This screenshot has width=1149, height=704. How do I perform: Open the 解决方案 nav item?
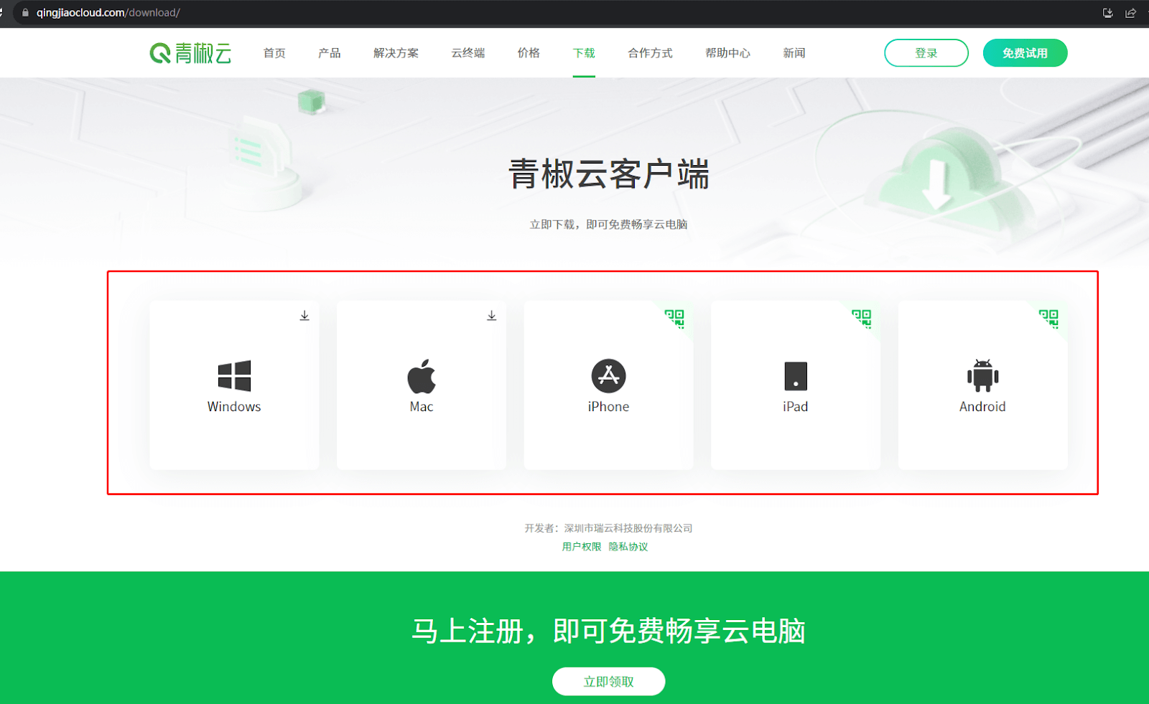coord(396,53)
